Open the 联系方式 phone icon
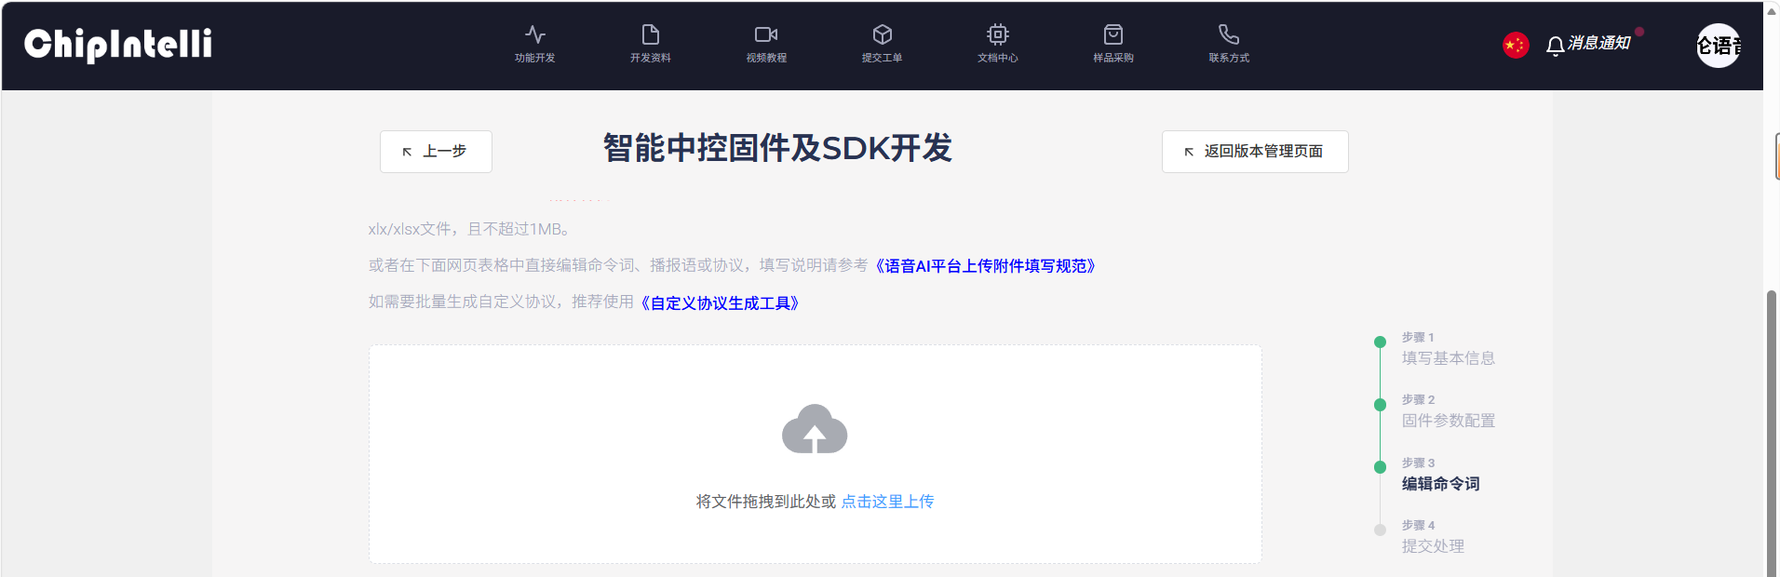 [x=1229, y=35]
